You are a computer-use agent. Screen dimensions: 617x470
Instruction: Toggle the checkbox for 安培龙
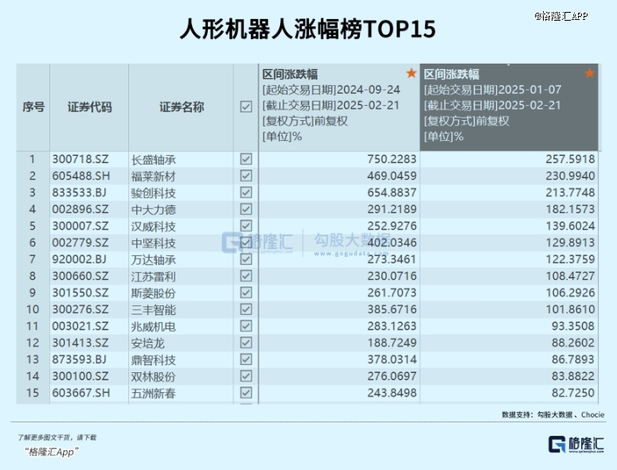coord(246,343)
